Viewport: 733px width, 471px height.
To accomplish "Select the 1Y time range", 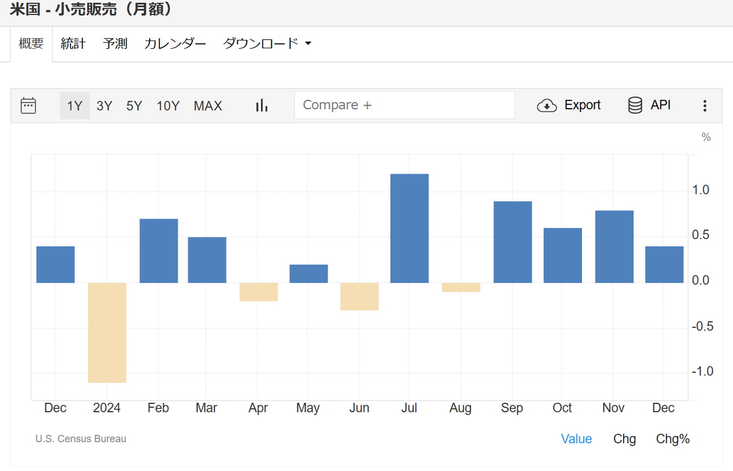I will pyautogui.click(x=74, y=106).
